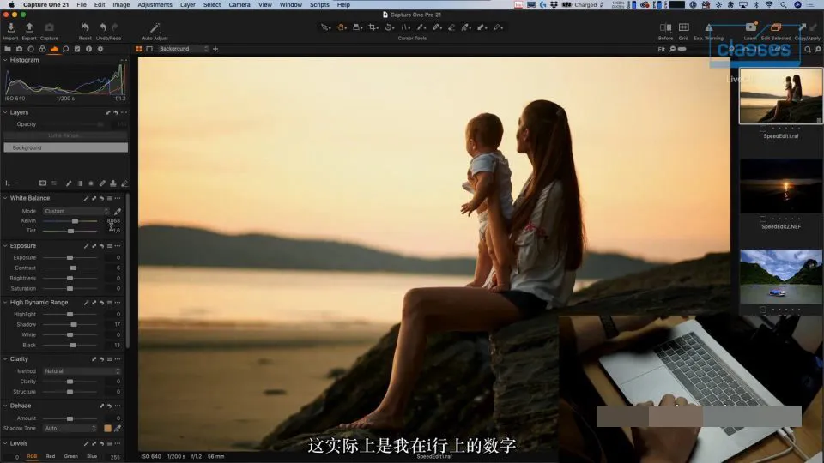Pick white balance with the eyedropper beside Mode

(118, 211)
